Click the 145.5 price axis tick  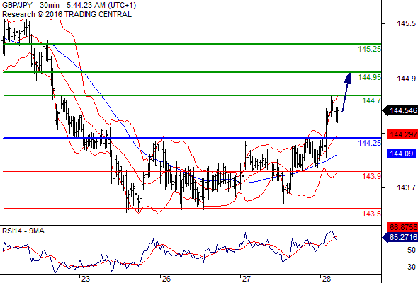(407, 23)
